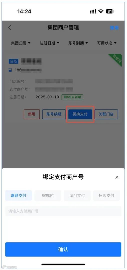Select 嘉联支付 payment option
The image size is (127, 270).
click(18, 195)
